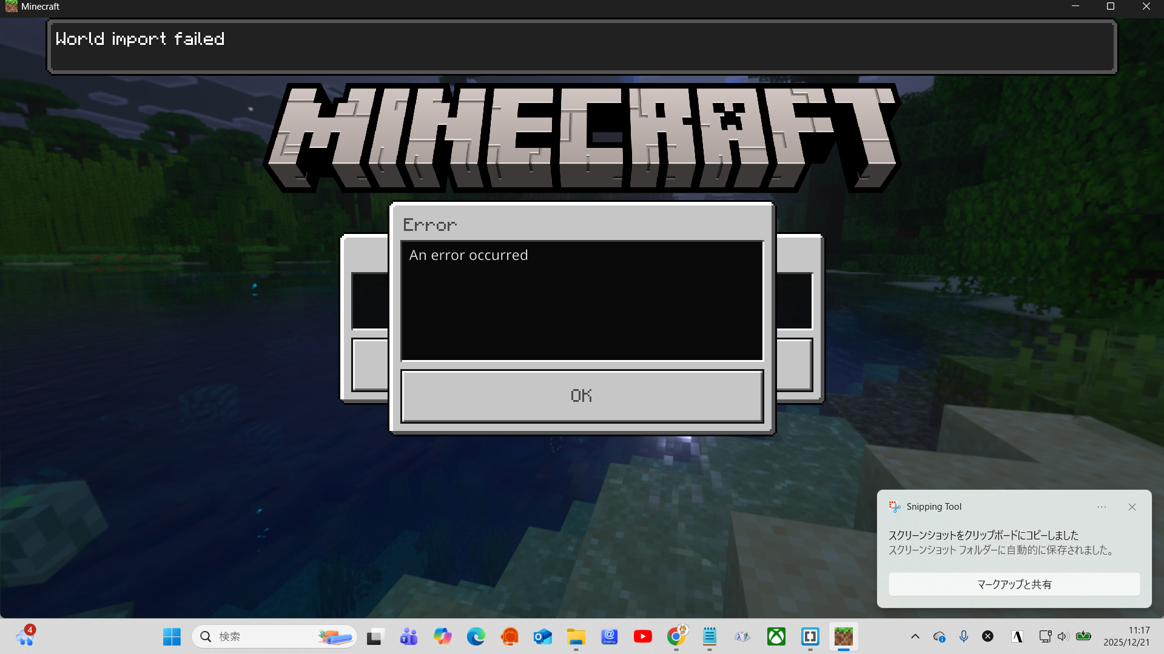Open the translate app on taskbar
This screenshot has height=654, width=1164.
pos(742,636)
